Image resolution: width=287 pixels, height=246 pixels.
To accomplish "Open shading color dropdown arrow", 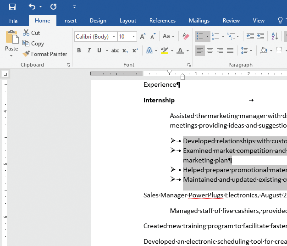I will (271, 50).
